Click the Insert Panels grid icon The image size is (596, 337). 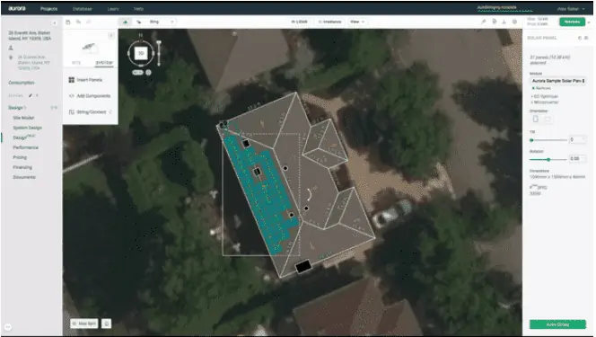[x=72, y=80]
